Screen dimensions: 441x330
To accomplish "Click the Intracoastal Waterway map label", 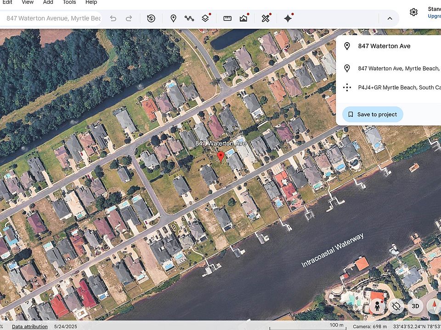I will click(332, 250).
